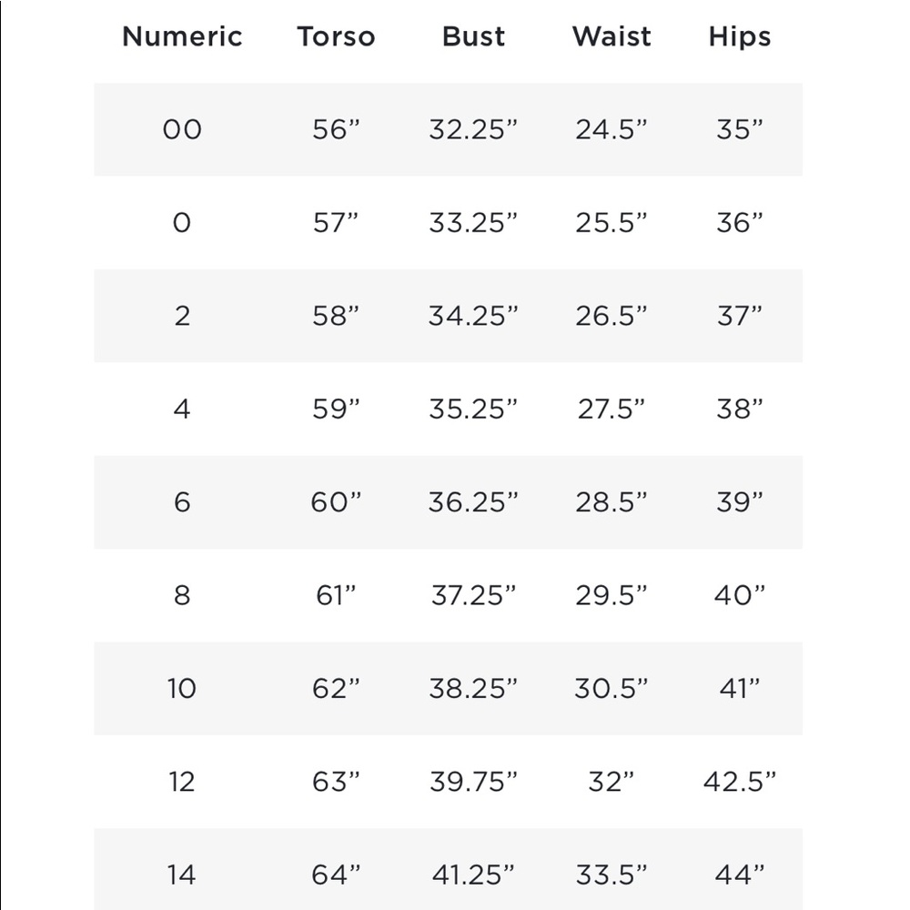Click the Bust column header
Viewport: 910px width, 910px height.
coord(473,36)
